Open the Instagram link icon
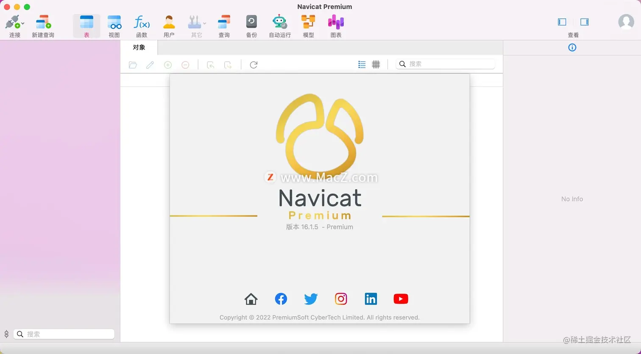This screenshot has height=354, width=641. click(x=341, y=299)
